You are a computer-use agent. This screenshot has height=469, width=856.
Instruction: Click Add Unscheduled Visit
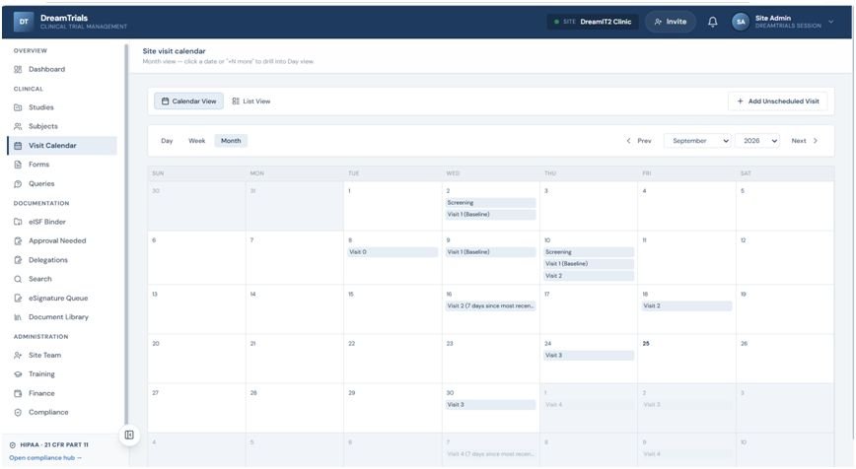point(777,101)
